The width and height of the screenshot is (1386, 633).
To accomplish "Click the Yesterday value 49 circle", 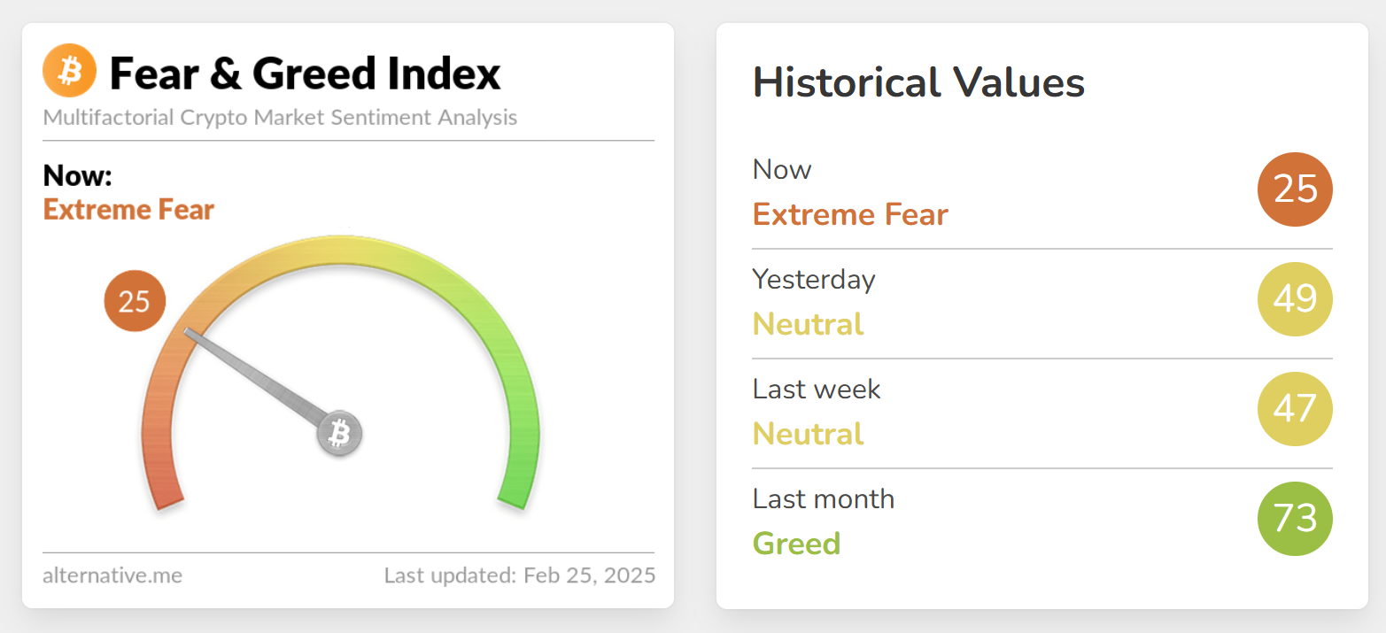I will (x=1295, y=299).
